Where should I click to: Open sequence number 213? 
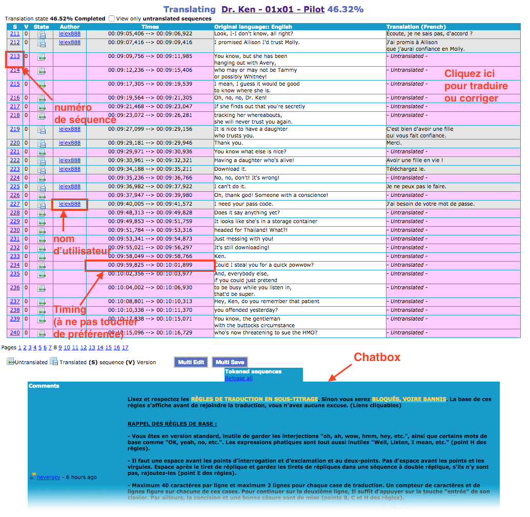coord(15,56)
